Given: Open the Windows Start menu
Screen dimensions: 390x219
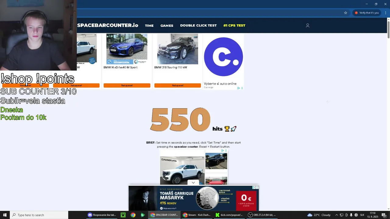Looking at the screenshot, I should coord(5,215).
